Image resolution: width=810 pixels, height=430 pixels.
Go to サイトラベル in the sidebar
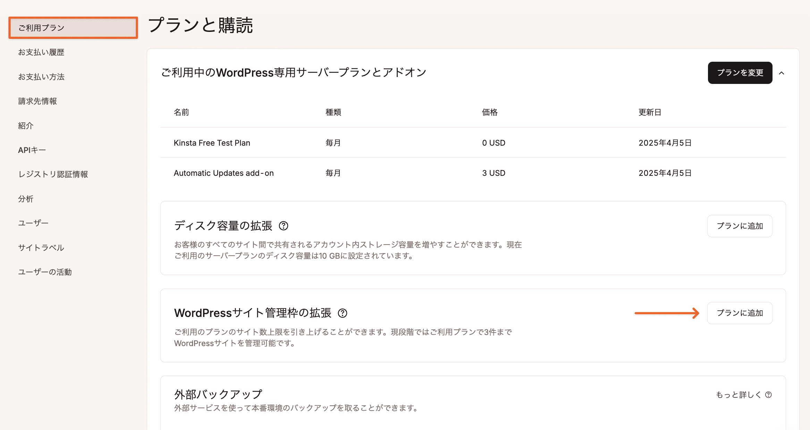[x=41, y=248]
